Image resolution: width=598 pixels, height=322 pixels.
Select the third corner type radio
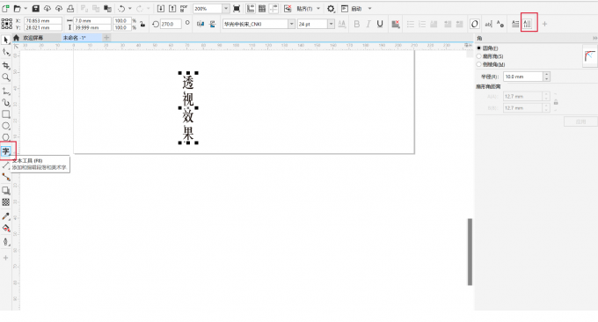point(478,64)
